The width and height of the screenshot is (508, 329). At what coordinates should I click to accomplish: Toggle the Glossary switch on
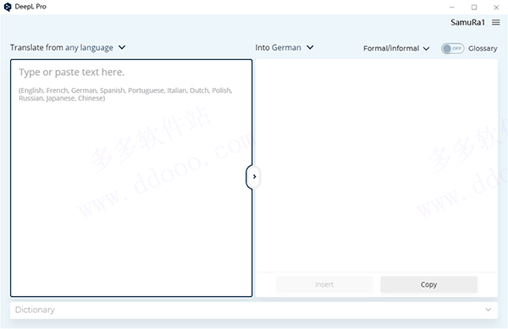tap(452, 48)
